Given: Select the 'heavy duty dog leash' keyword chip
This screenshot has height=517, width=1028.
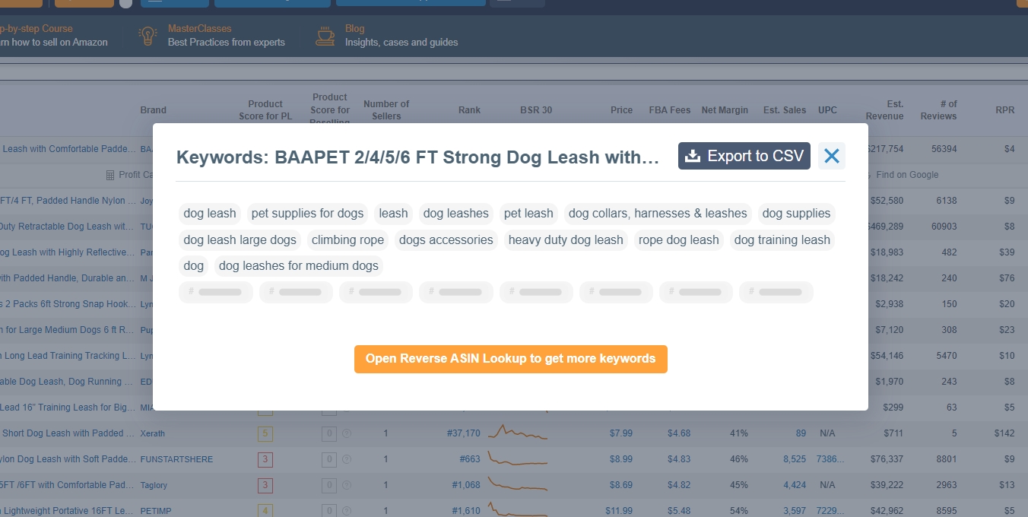Looking at the screenshot, I should tap(566, 239).
